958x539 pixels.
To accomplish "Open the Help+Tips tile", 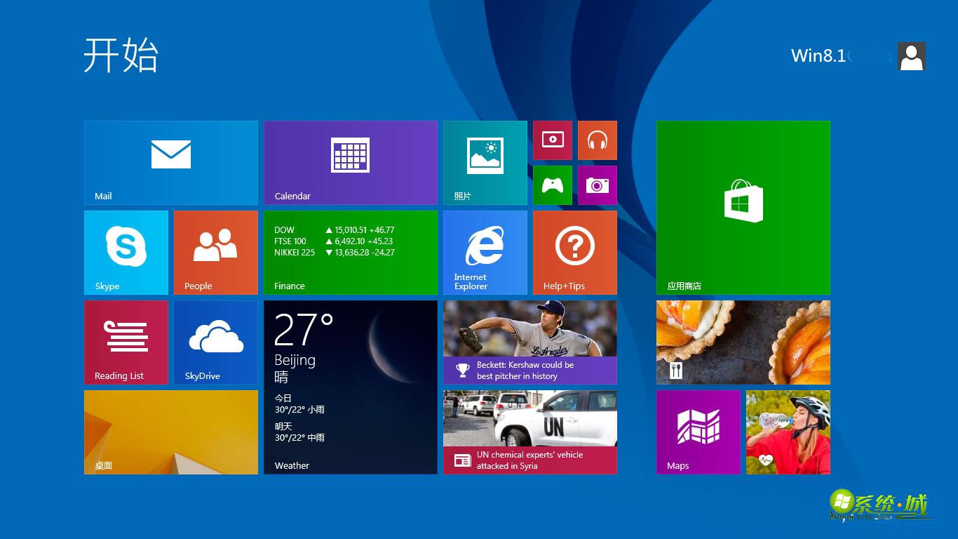I will 574,252.
